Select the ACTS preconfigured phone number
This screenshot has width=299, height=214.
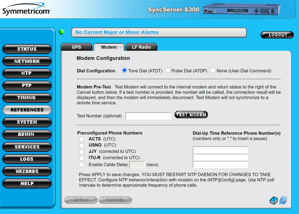pyautogui.click(x=81, y=139)
